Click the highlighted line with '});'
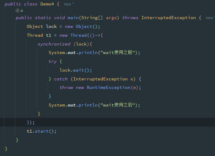Viewport: 215px width, 156px height. coord(107,122)
